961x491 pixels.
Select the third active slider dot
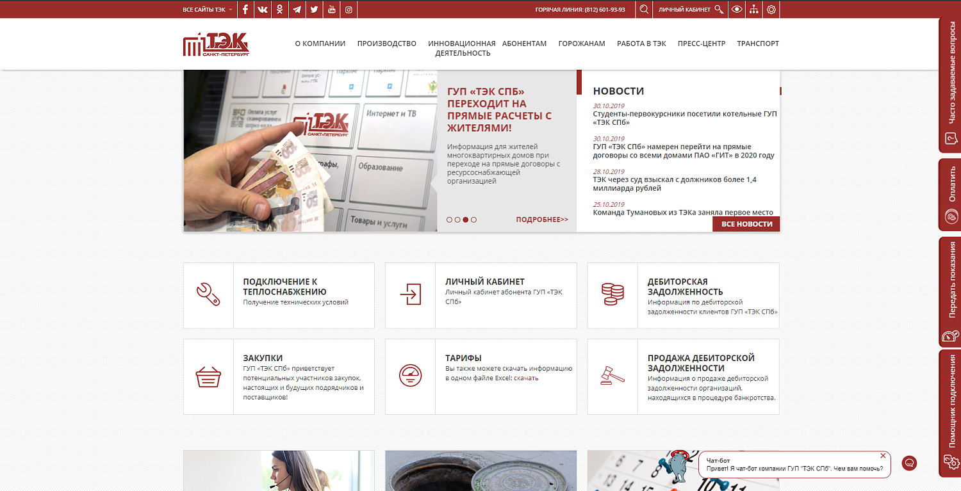[466, 220]
